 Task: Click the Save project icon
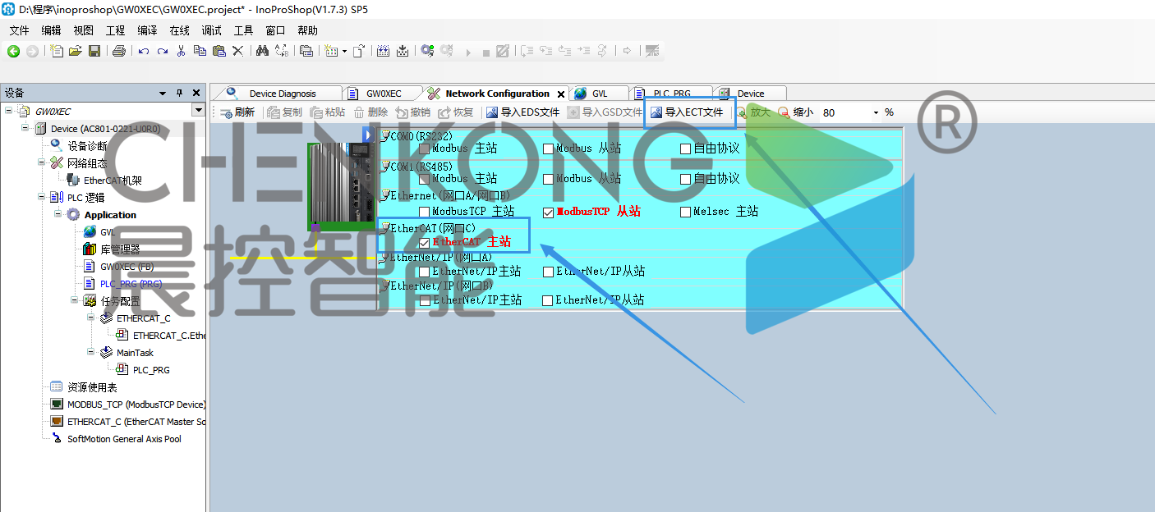pyautogui.click(x=94, y=51)
